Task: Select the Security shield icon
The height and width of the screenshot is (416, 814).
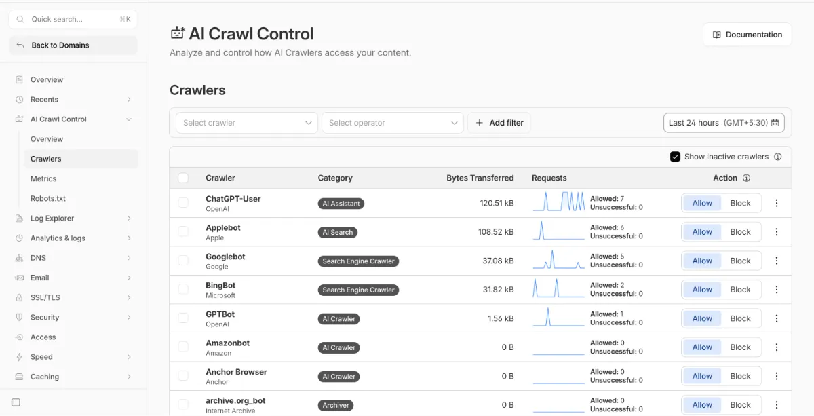Action: [21, 317]
